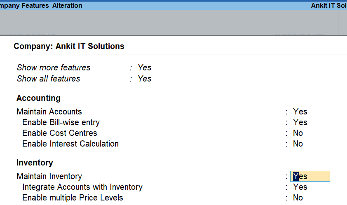Select the 'Show all features' label text
Viewport: 347px width, 205px height.
[x=49, y=79]
